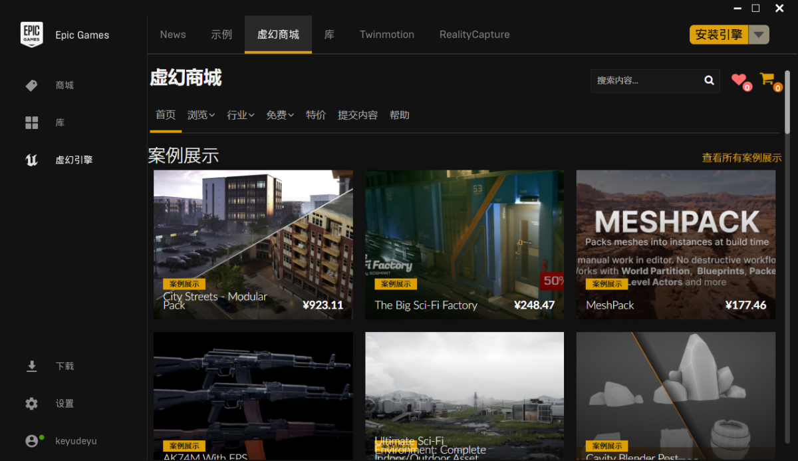Open the shopping cart icon
This screenshot has height=461, width=798.
(x=767, y=79)
